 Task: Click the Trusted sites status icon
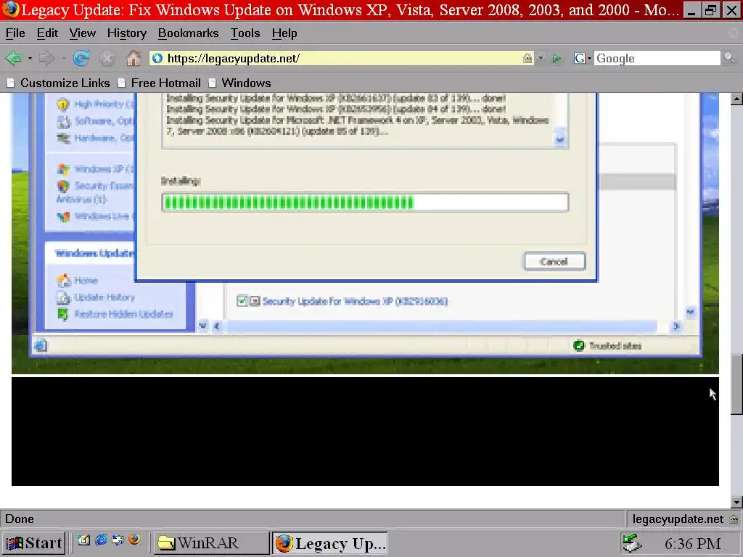point(578,346)
